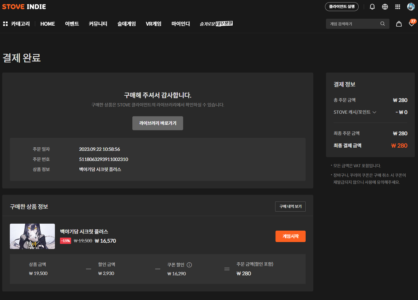The height and width of the screenshot is (300, 418).
Task: Click the 라이브러리 바로가기 button
Action: 158,123
